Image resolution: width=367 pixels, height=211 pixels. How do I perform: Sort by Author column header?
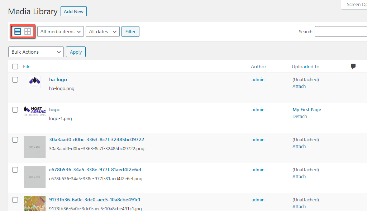tap(258, 67)
